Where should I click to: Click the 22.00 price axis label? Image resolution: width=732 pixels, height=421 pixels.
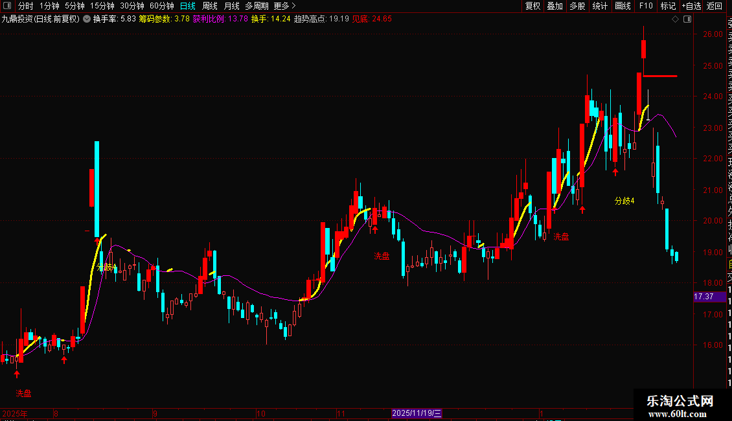[713, 159]
